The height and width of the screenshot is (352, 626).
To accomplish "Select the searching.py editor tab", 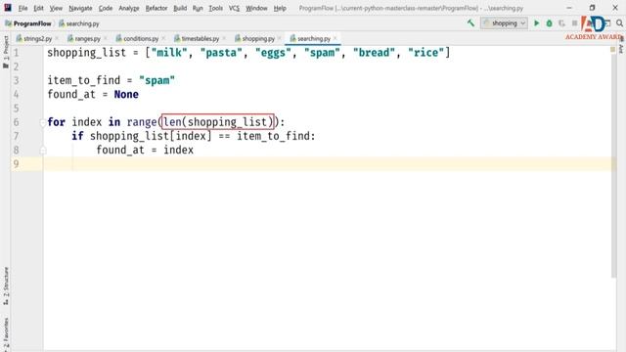I will [313, 38].
